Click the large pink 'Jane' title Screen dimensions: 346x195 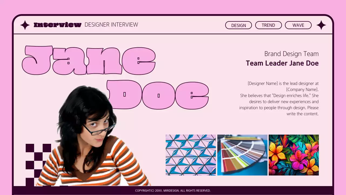(x=89, y=61)
